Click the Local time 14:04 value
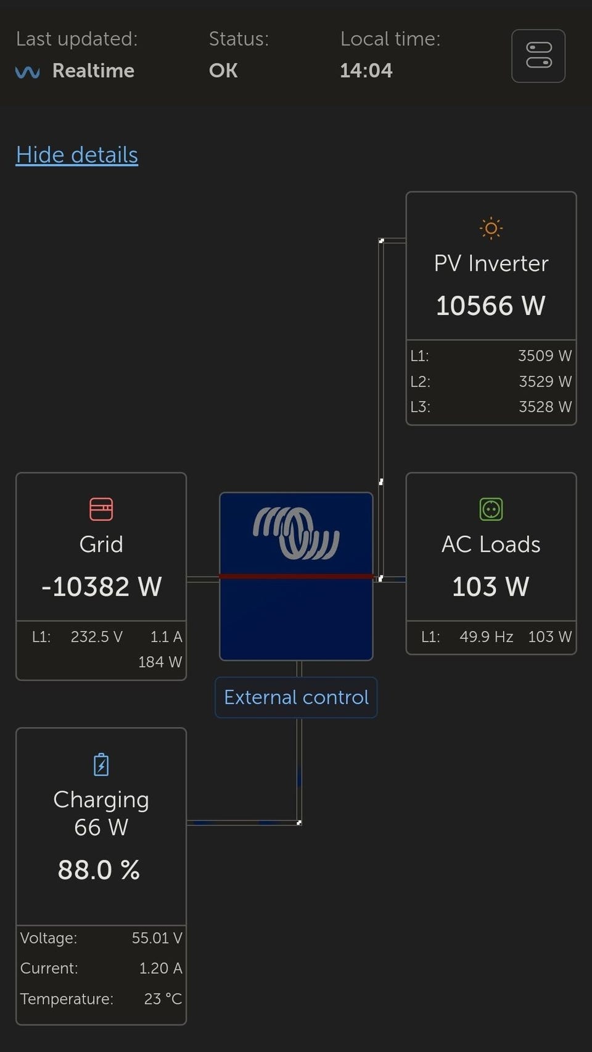 point(366,71)
